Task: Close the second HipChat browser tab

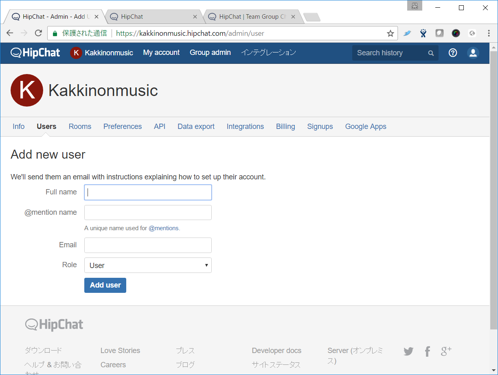Action: 195,17
